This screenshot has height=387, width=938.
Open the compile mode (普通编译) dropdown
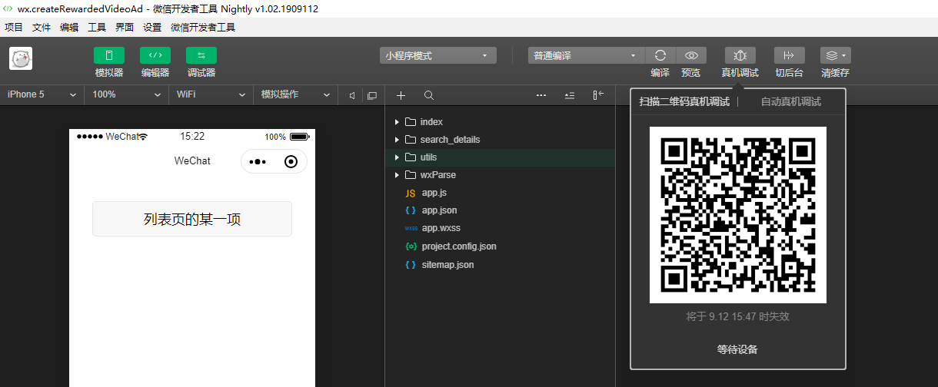pyautogui.click(x=587, y=55)
